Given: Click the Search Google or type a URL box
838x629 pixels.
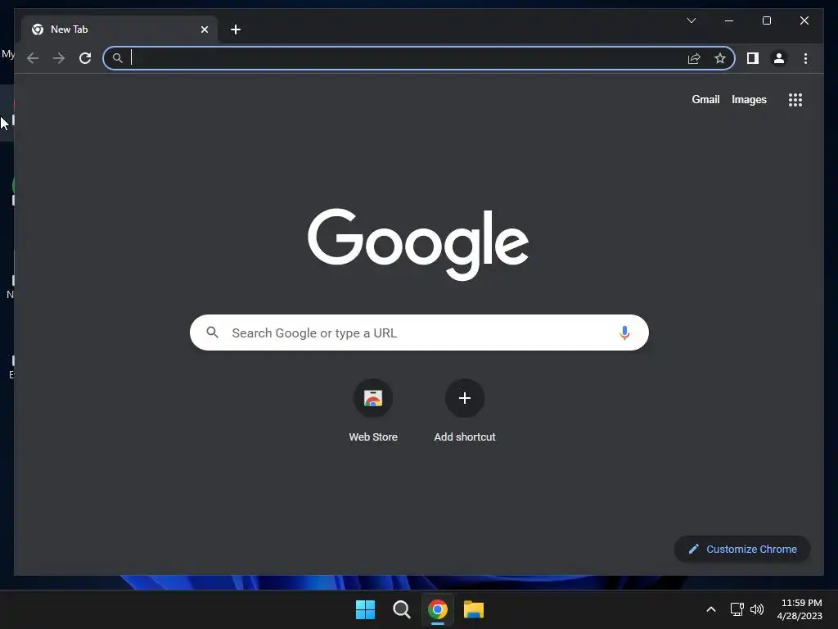Looking at the screenshot, I should point(419,333).
